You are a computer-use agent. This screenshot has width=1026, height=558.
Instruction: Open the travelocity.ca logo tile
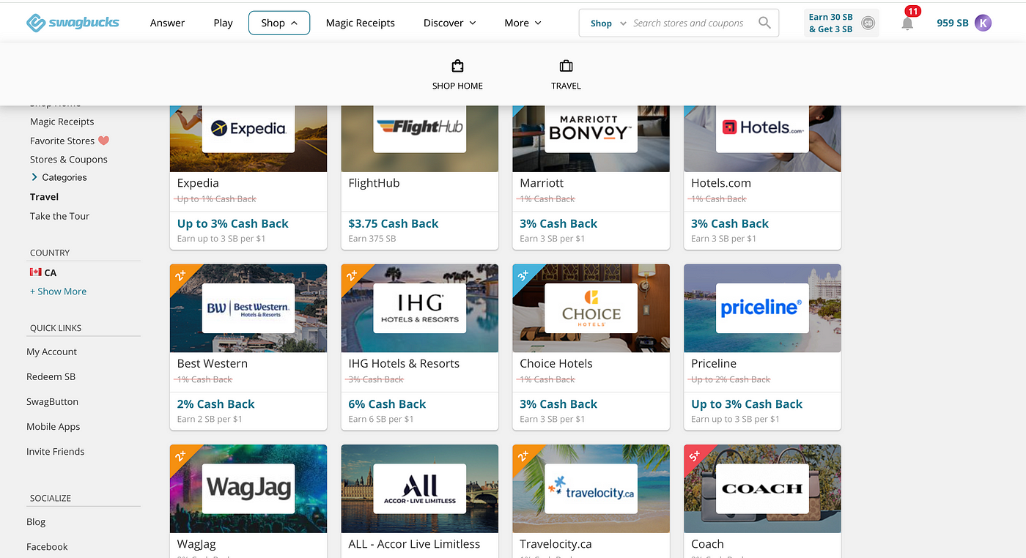click(591, 488)
